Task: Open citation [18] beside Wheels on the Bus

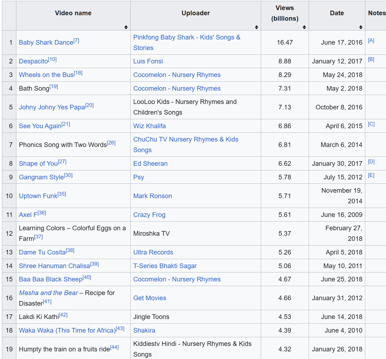Action: [x=78, y=73]
